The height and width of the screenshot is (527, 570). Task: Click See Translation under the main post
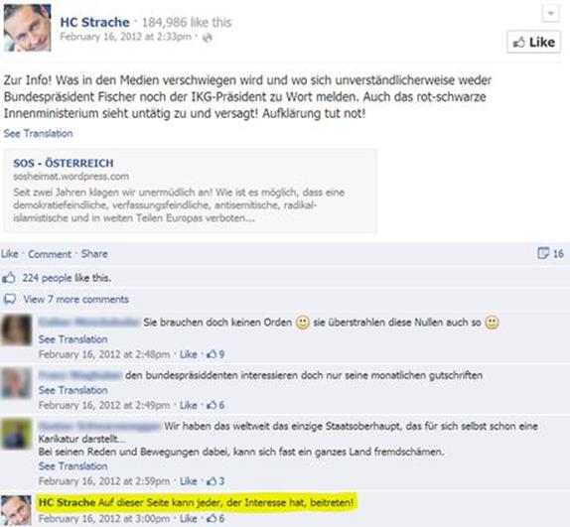(x=38, y=133)
